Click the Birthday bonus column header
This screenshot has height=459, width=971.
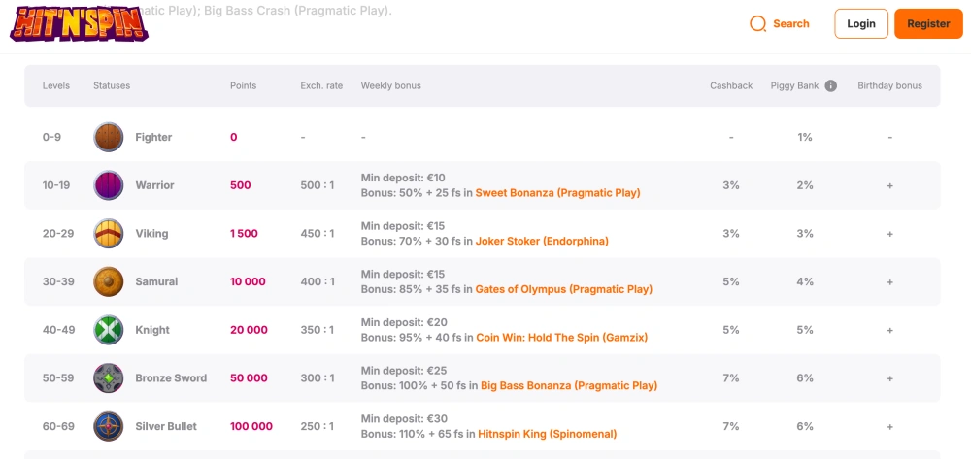click(x=889, y=86)
